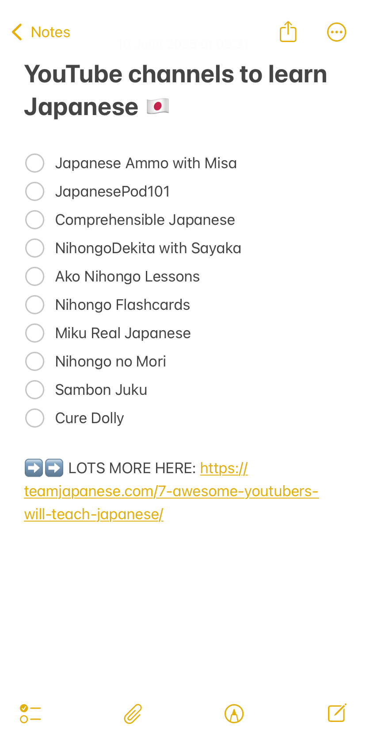366x733 pixels.
Task: Open the teamjapanese.com link
Action: click(171, 491)
